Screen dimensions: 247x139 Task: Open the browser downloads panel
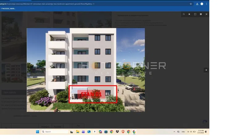[x=197, y=4]
